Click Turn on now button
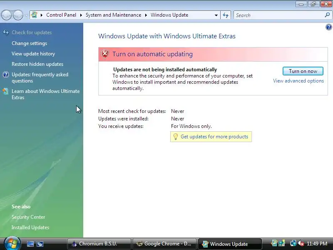 [x=303, y=71]
